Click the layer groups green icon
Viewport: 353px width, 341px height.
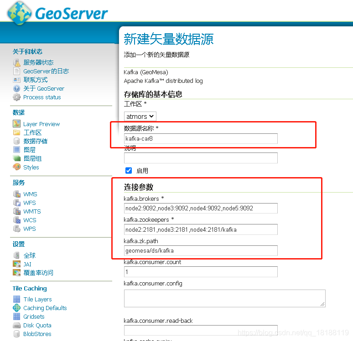pos(17,158)
